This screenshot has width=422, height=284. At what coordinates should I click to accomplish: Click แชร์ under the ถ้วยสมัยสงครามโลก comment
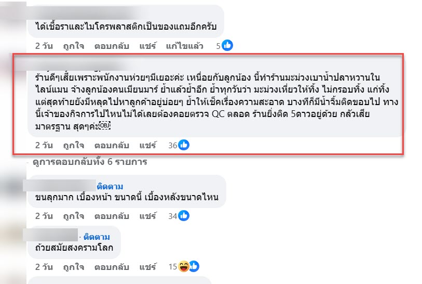147,267
